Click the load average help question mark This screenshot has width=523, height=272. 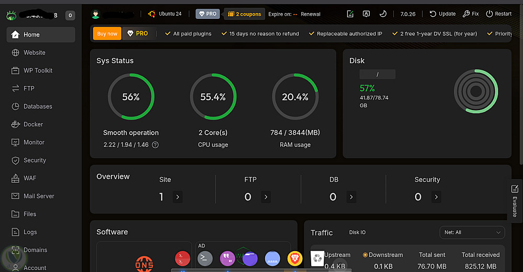155,145
